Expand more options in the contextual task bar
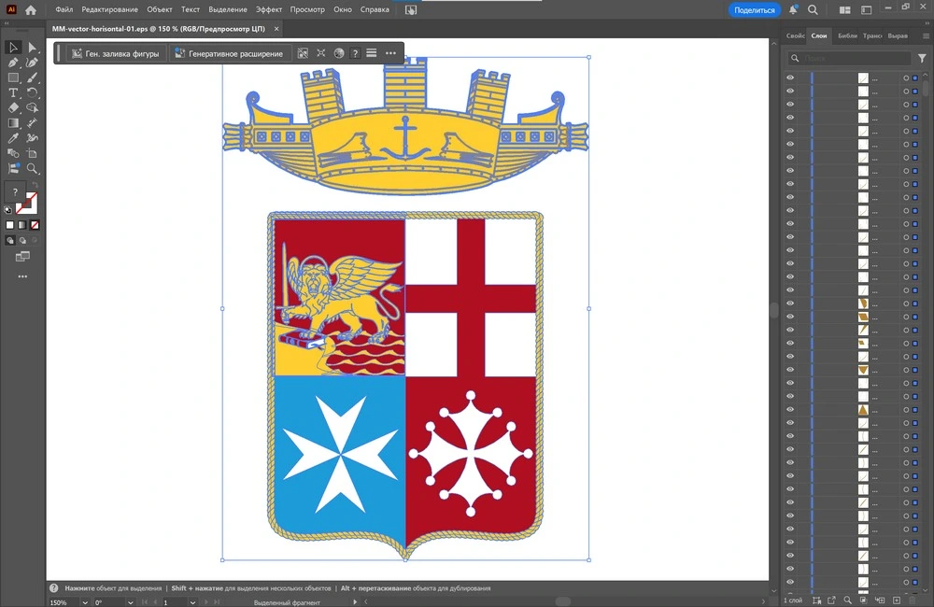 pos(390,53)
